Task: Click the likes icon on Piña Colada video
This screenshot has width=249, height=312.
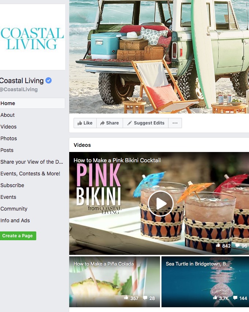Action: click(x=126, y=298)
